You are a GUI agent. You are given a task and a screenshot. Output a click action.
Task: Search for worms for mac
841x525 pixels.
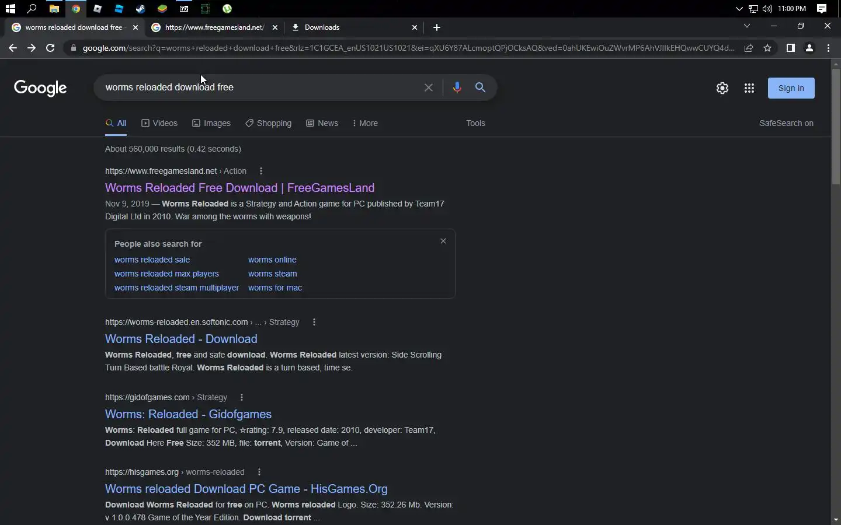tap(275, 288)
